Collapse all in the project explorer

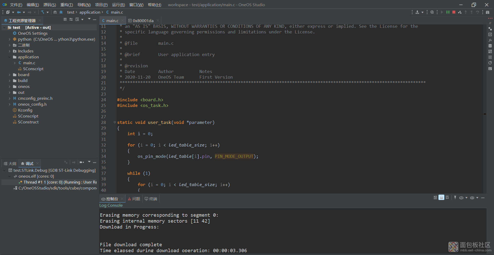[x=65, y=19]
